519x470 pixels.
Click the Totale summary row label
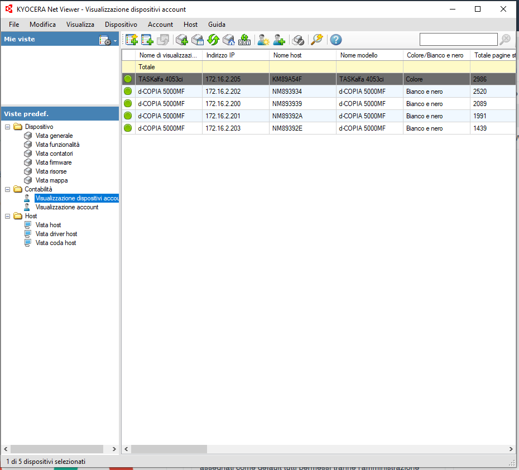tap(147, 67)
